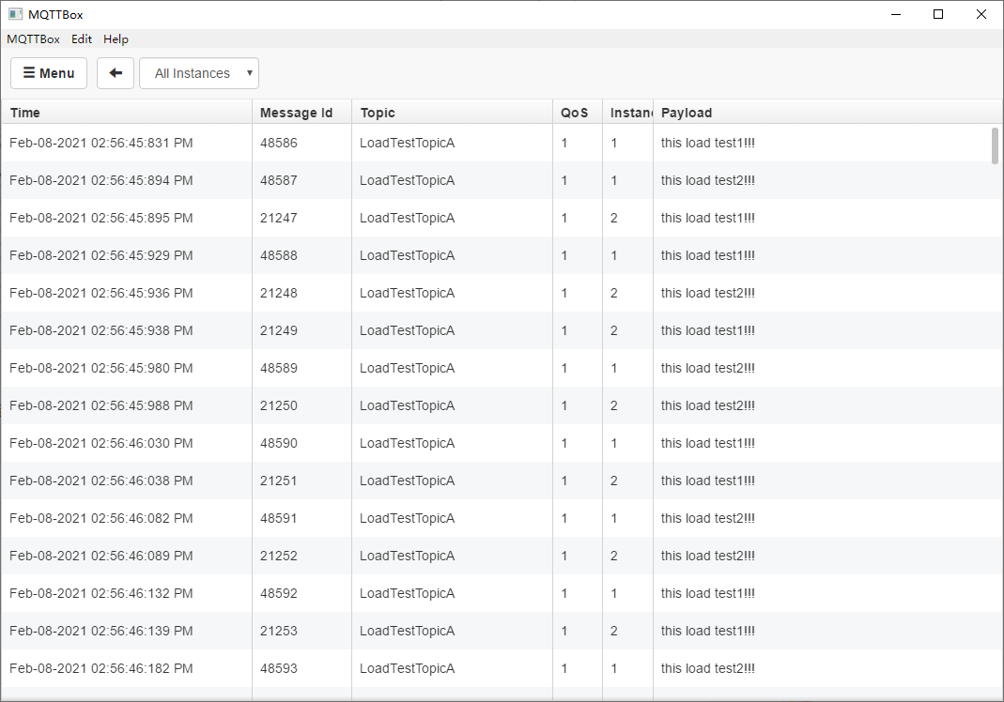This screenshot has width=1004, height=702.
Task: Open the hamburger Menu button
Action: coord(49,73)
